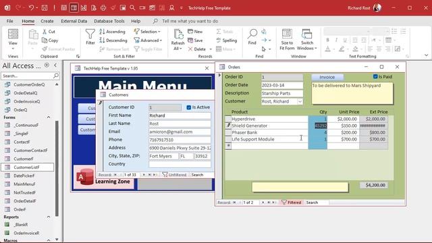Open the Help tab
The width and height of the screenshot is (432, 243).
coord(136,21)
